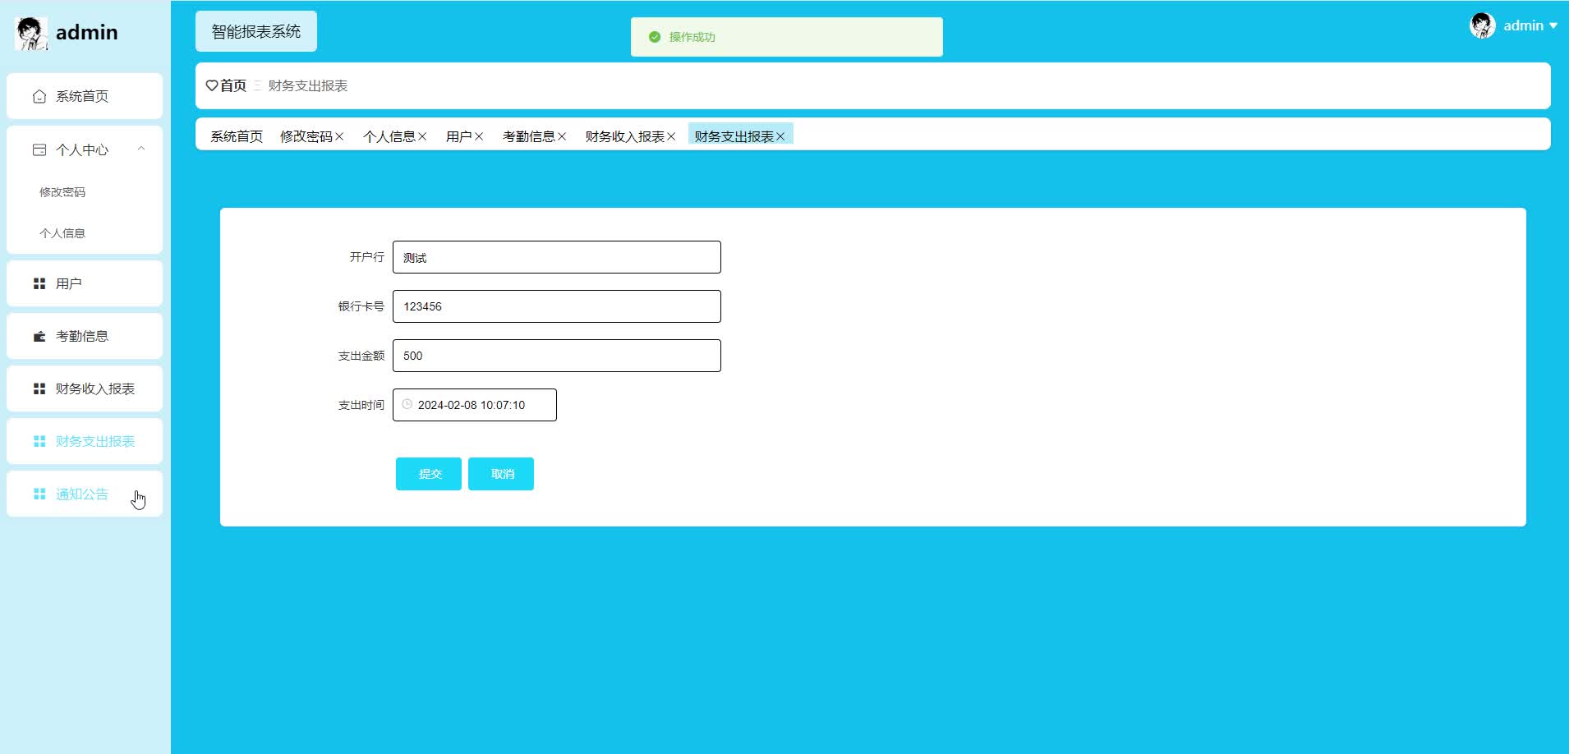Switch to the 用户 tab
The image size is (1569, 754).
click(x=459, y=136)
